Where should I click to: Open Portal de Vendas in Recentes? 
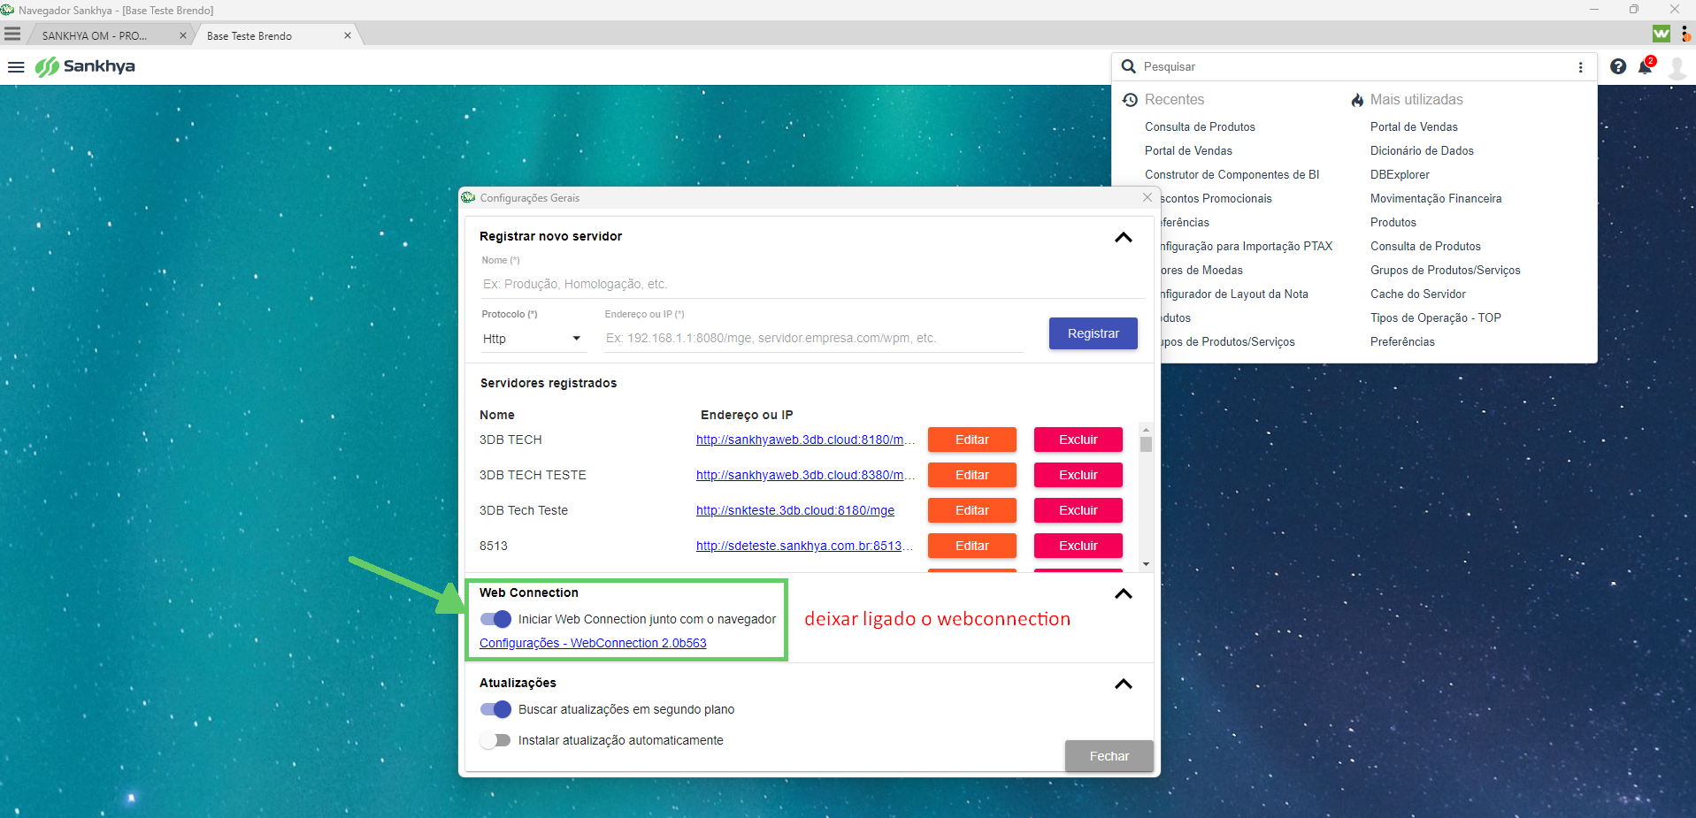click(x=1188, y=150)
